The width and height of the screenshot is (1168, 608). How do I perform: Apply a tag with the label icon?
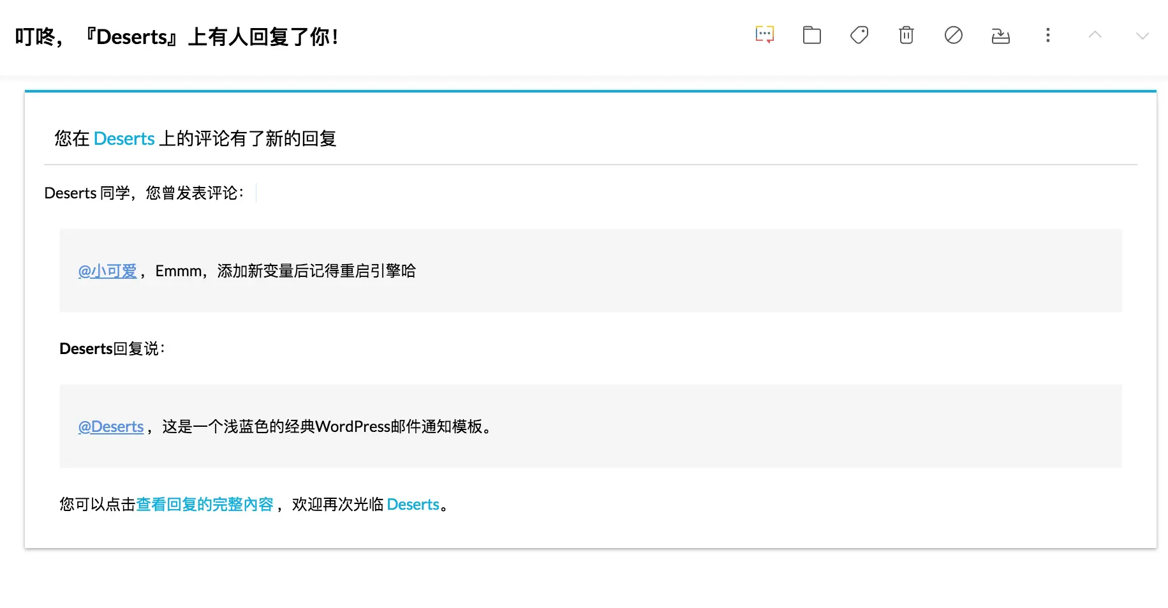pos(859,35)
